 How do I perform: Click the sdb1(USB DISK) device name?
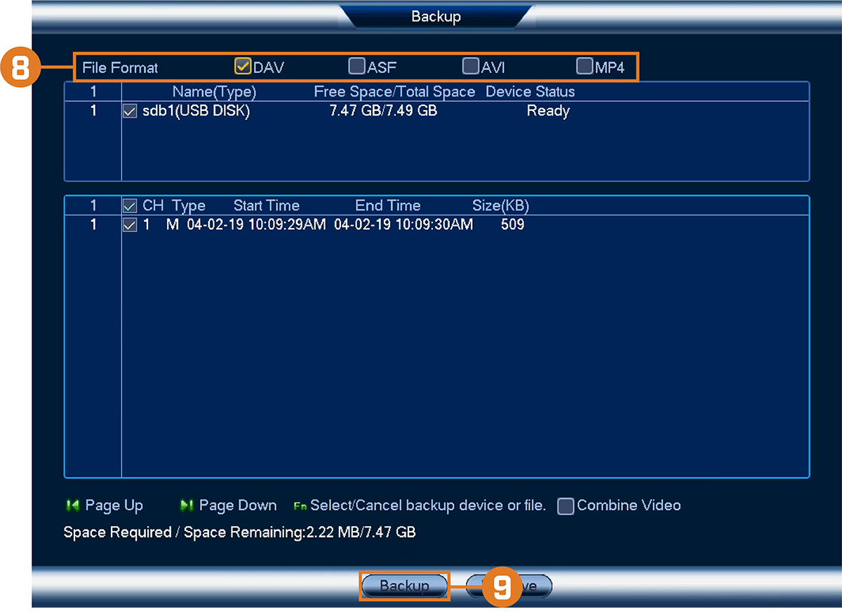(196, 111)
